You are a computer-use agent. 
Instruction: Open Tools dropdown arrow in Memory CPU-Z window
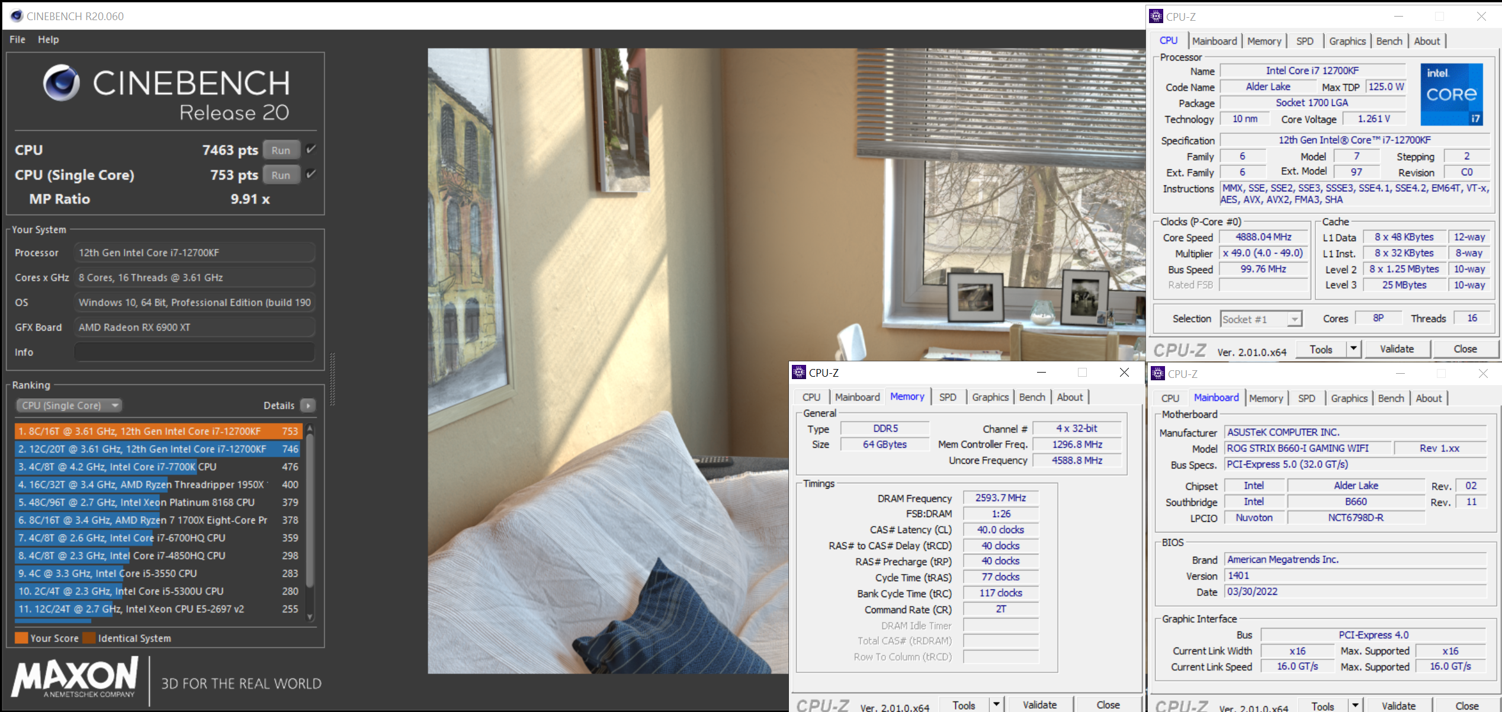(x=997, y=705)
